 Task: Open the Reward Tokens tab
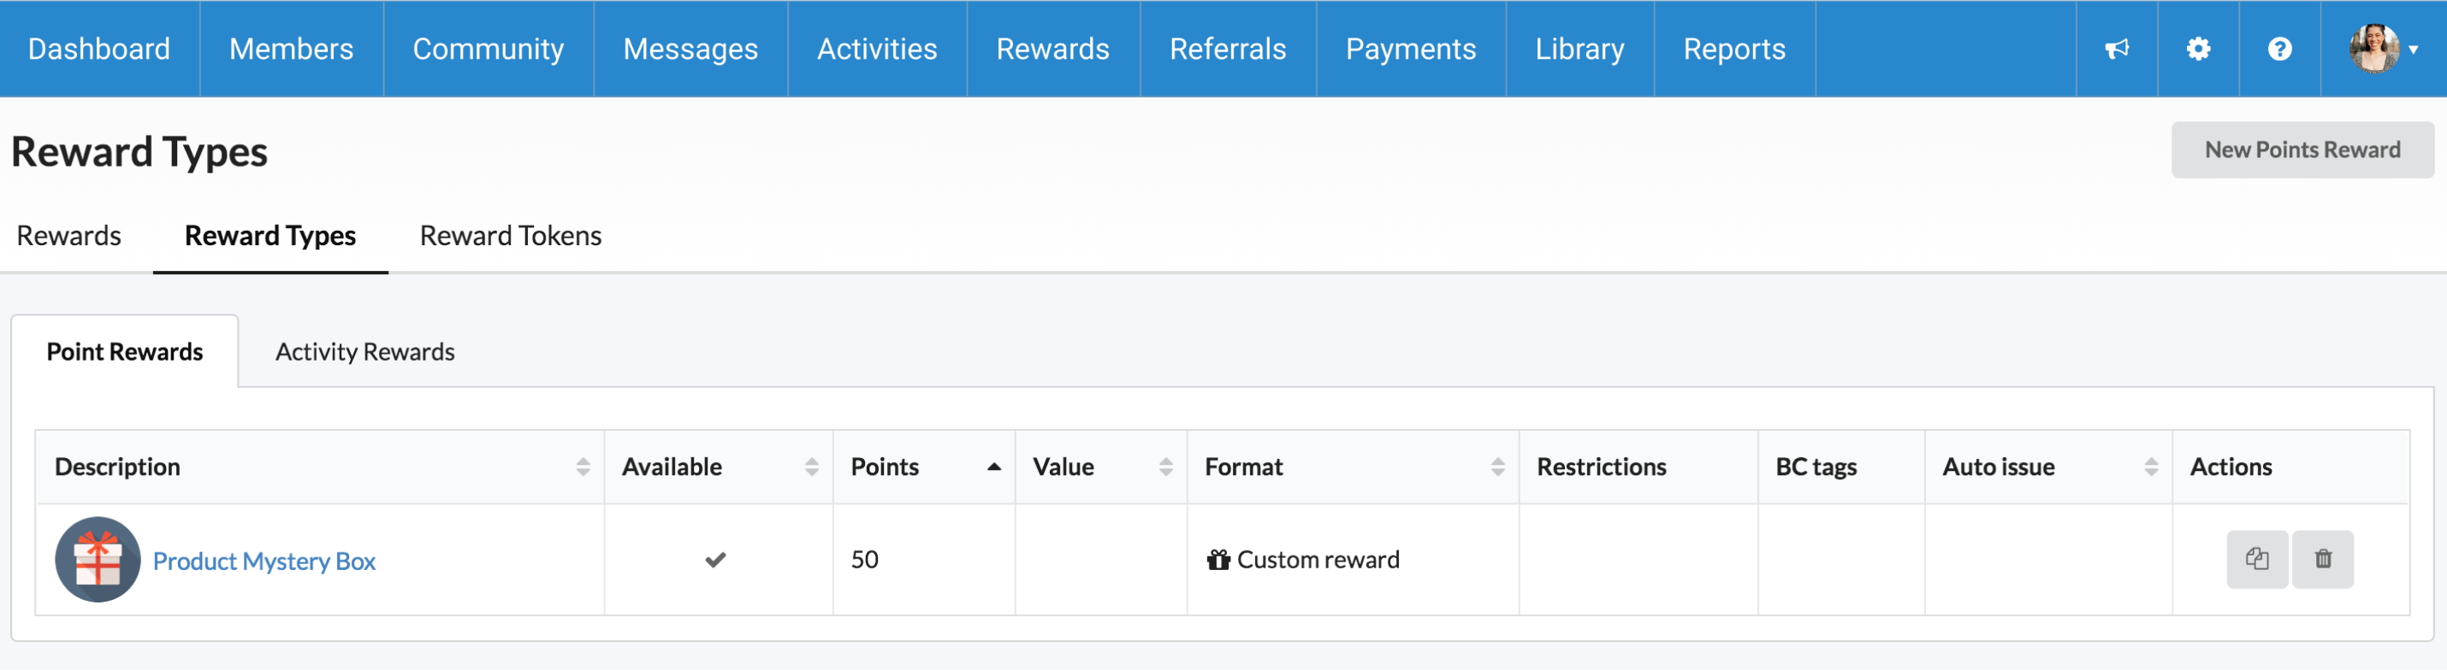click(x=510, y=235)
